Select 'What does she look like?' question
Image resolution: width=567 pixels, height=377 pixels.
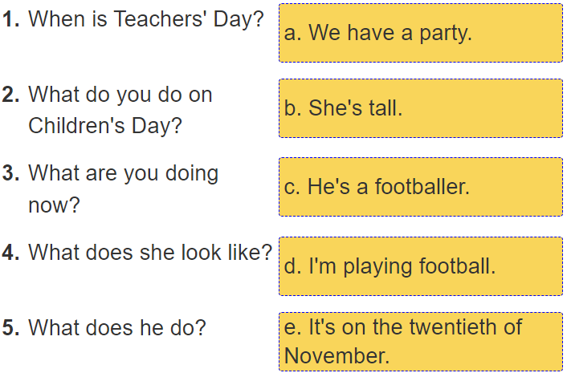(x=150, y=252)
